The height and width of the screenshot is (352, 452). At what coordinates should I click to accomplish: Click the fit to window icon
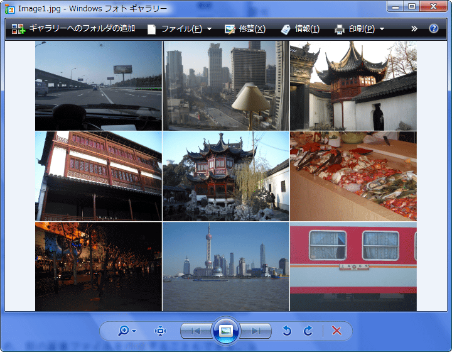(161, 331)
